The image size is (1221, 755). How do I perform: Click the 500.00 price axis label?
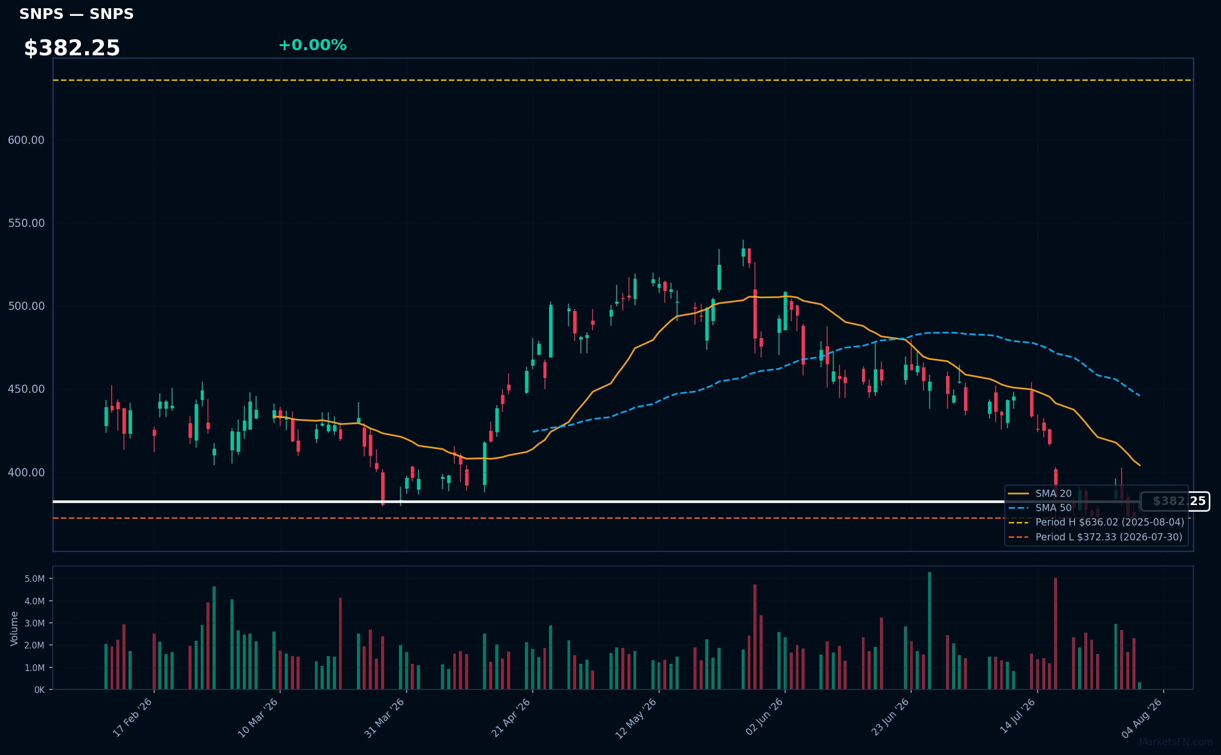pos(26,306)
